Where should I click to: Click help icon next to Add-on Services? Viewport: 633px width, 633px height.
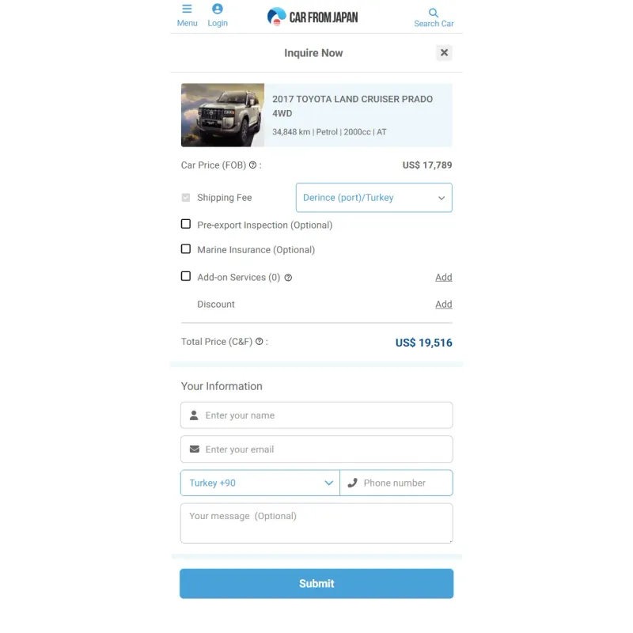click(x=288, y=278)
